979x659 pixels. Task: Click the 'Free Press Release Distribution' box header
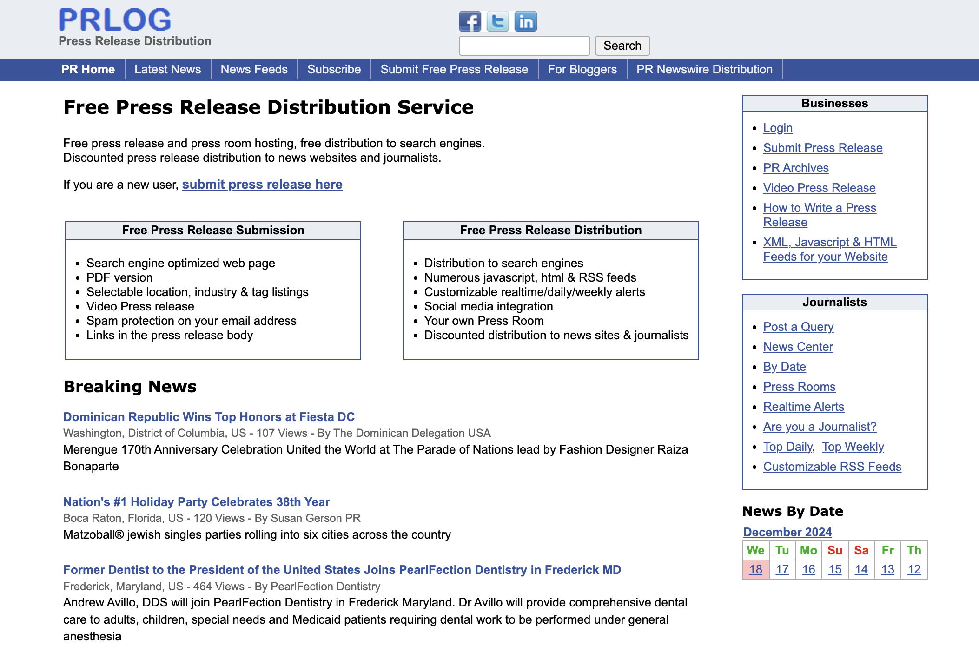[x=551, y=231]
